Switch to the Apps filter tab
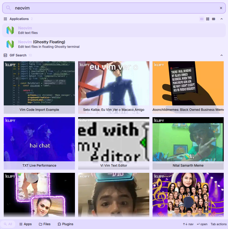This screenshot has width=228, height=229. tap(25, 224)
